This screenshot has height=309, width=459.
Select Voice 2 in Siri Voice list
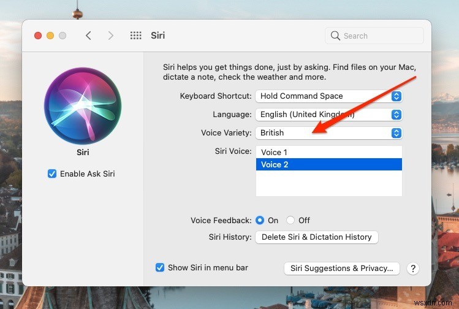[329, 164]
